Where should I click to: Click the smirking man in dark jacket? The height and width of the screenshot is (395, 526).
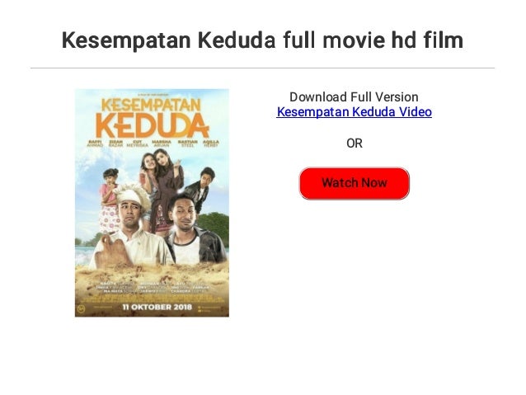(196, 232)
